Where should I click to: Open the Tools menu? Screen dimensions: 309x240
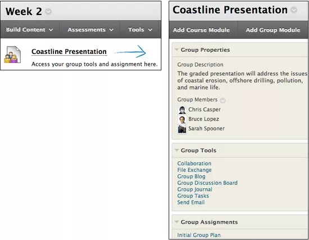(140, 30)
